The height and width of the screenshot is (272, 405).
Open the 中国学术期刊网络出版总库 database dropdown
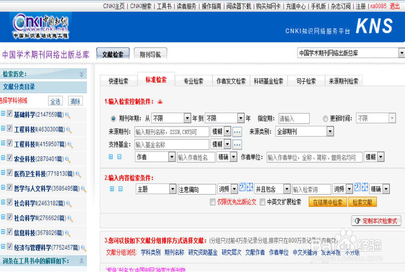pyautogui.click(x=351, y=53)
